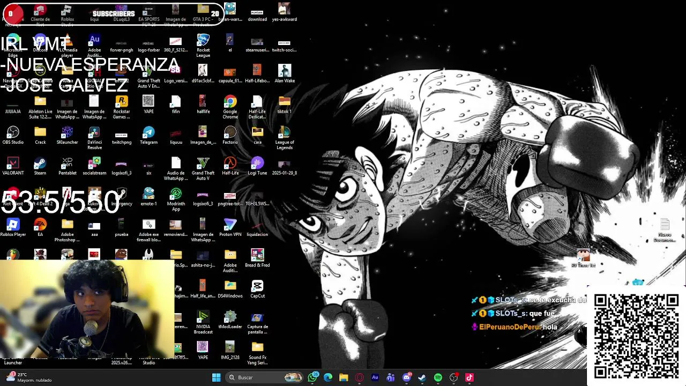Open Rocket League desktop shortcut

click(x=203, y=46)
